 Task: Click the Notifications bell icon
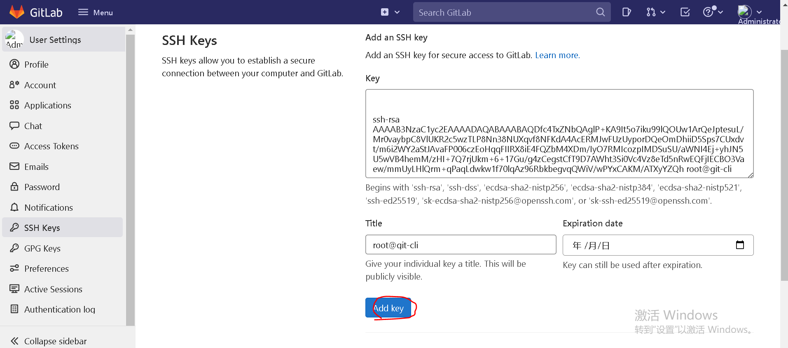point(14,207)
